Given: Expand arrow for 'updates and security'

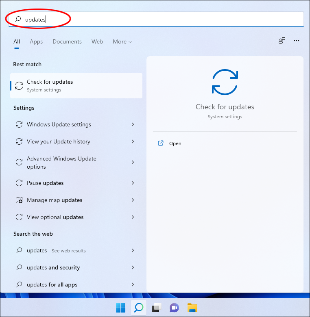Looking at the screenshot, I should 133,267.
